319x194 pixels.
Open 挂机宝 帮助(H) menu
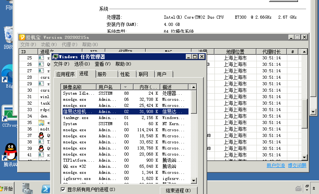[90, 45]
